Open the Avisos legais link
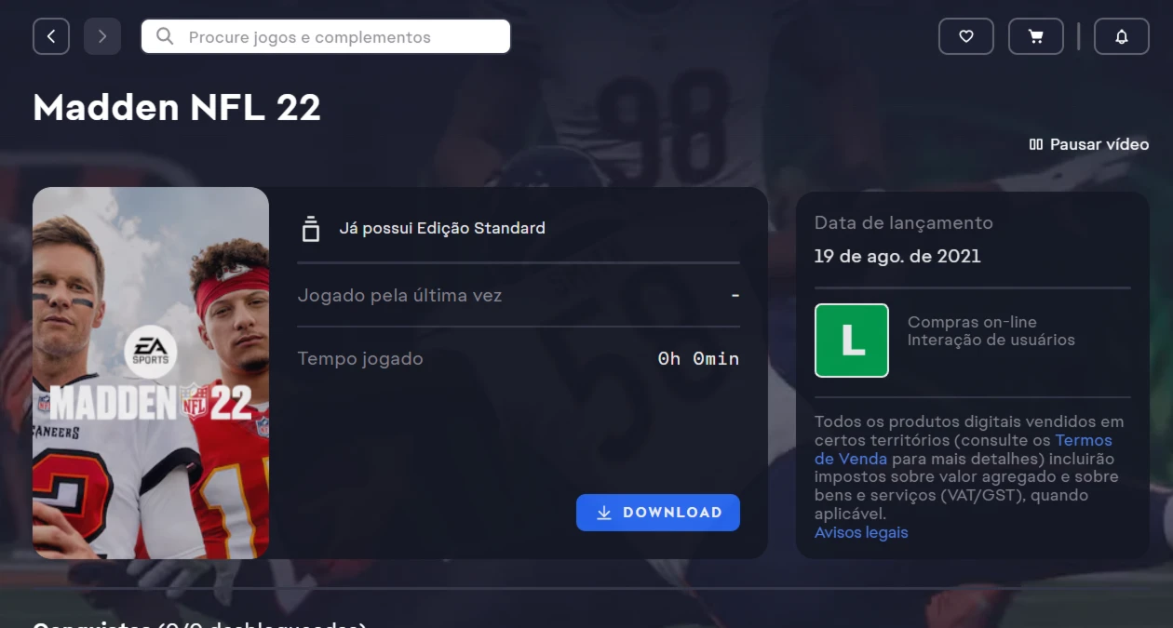 (x=861, y=533)
